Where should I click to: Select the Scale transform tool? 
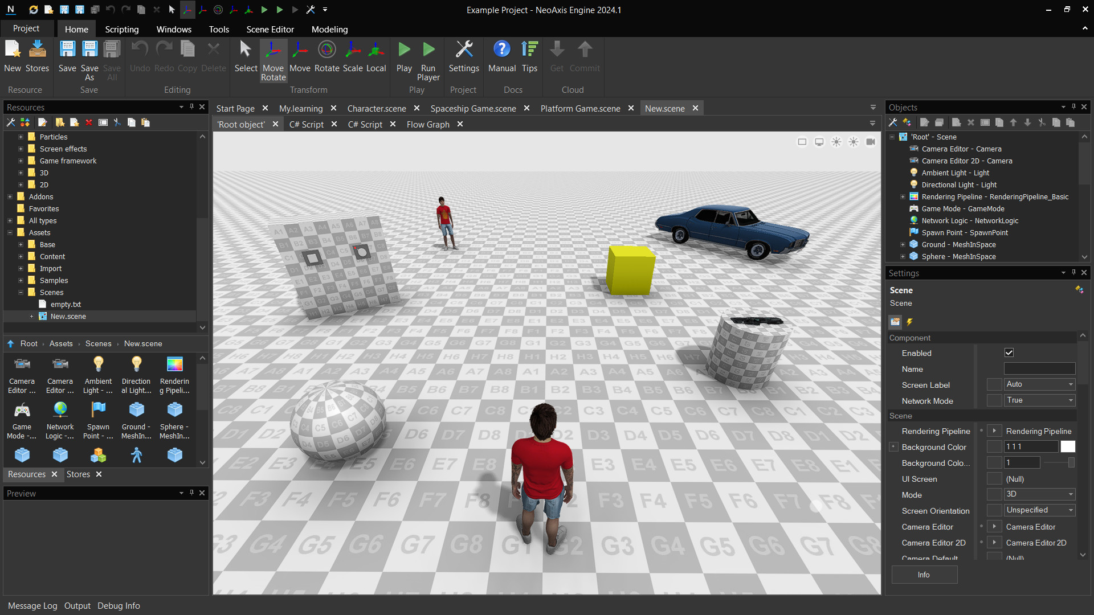coord(352,56)
